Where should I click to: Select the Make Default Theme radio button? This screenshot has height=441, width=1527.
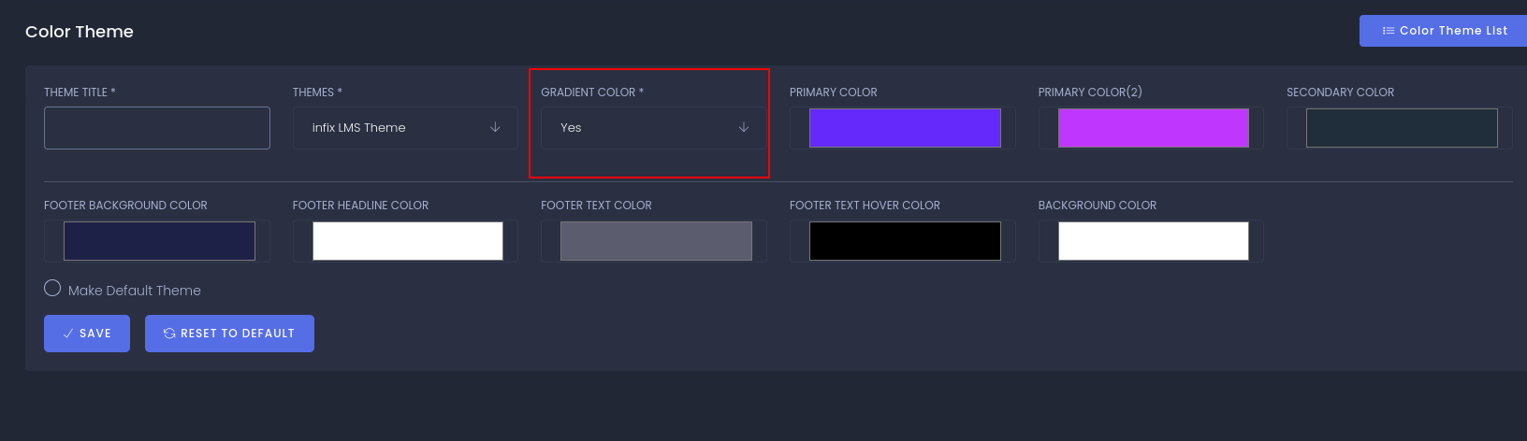(x=52, y=288)
